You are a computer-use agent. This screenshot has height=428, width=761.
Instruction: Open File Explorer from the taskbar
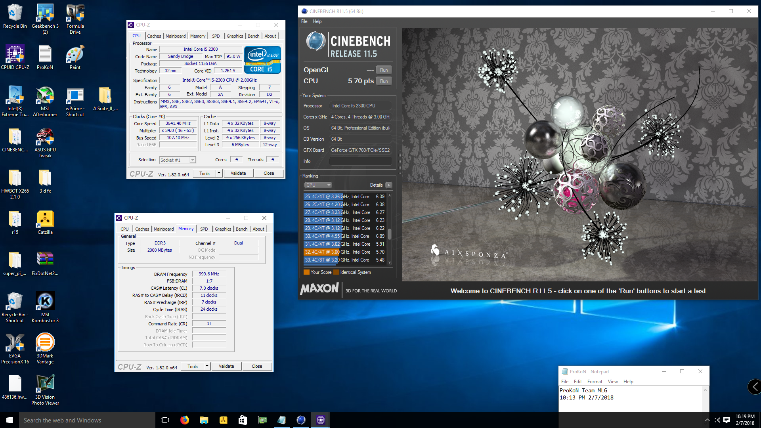click(204, 420)
